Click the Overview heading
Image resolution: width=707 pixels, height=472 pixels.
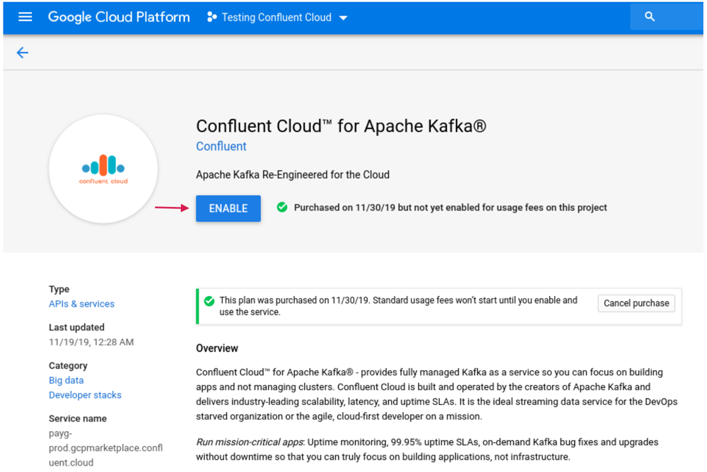coord(217,348)
